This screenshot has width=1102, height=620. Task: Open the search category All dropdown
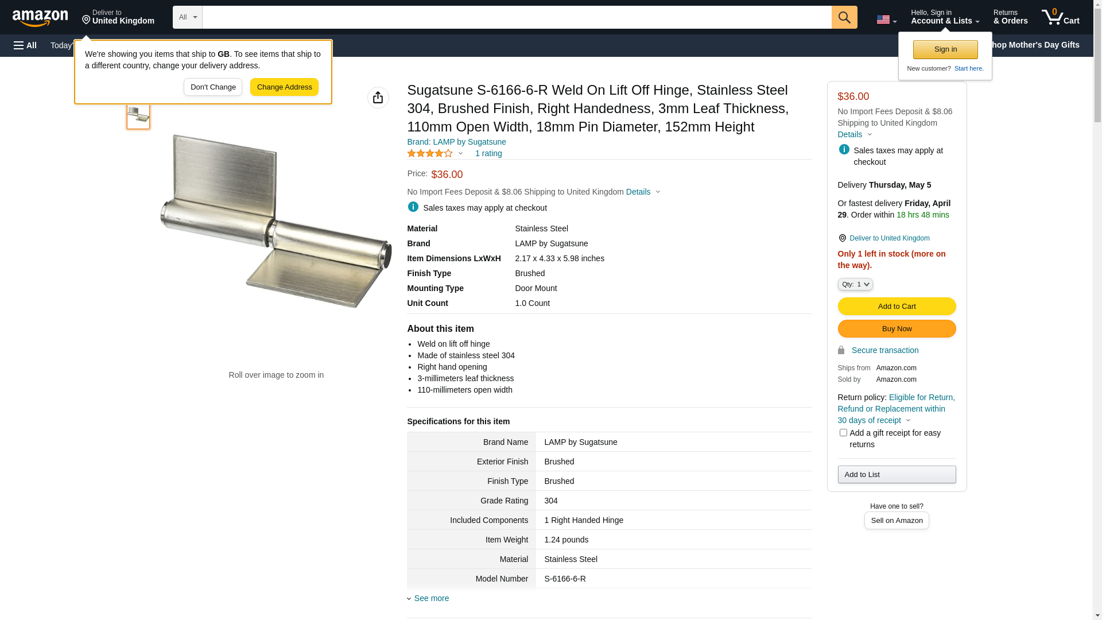click(187, 17)
